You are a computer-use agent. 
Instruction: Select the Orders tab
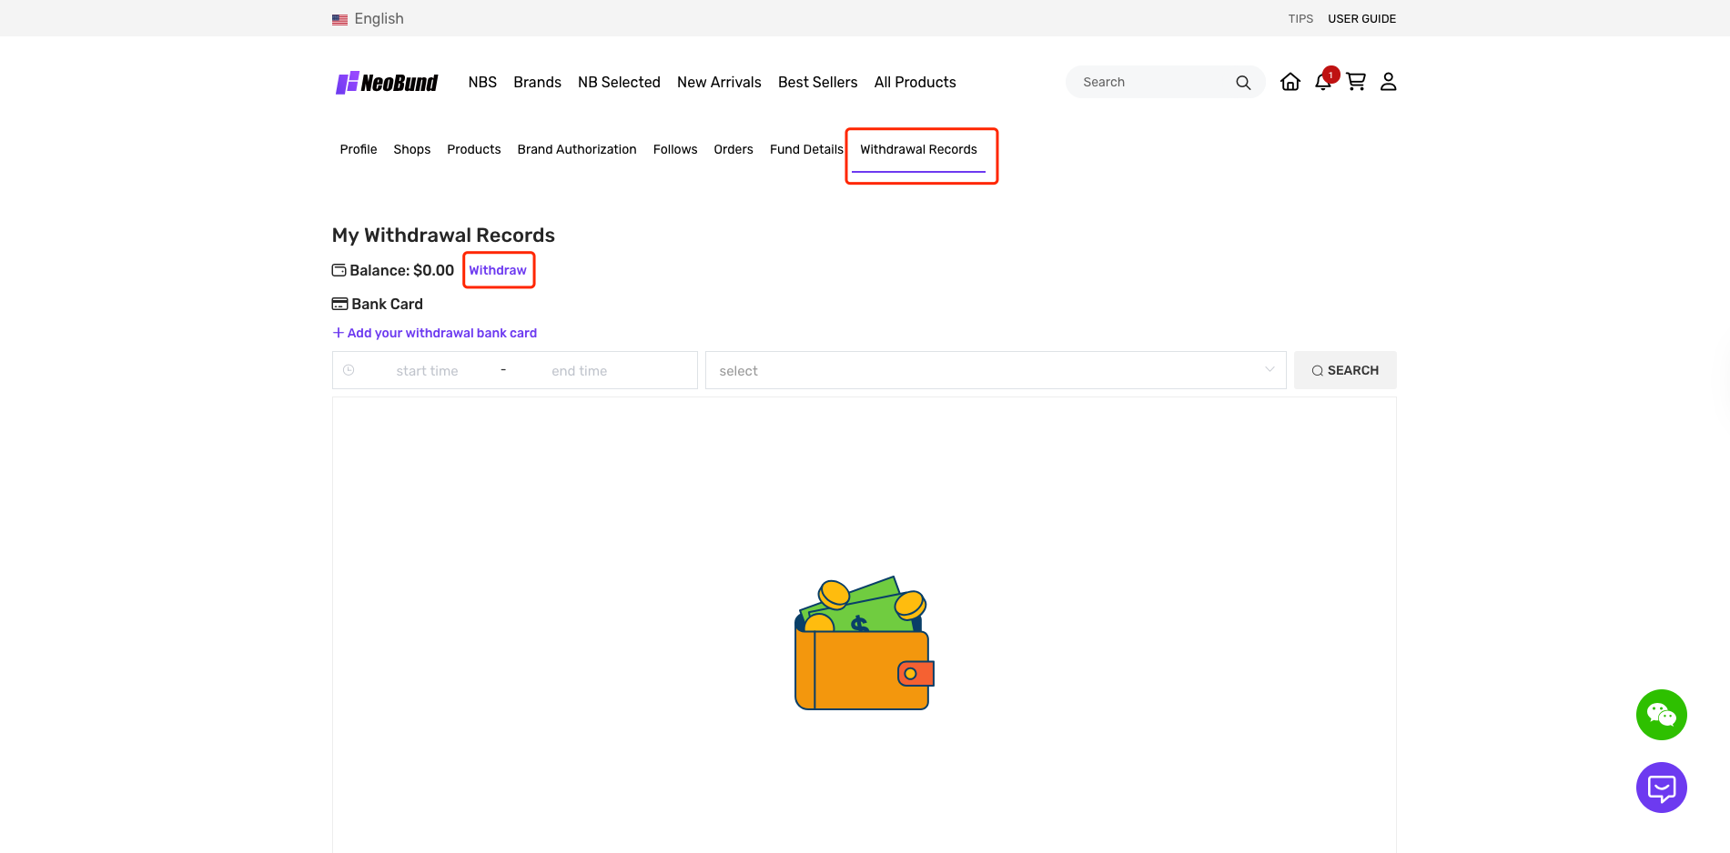click(x=733, y=150)
